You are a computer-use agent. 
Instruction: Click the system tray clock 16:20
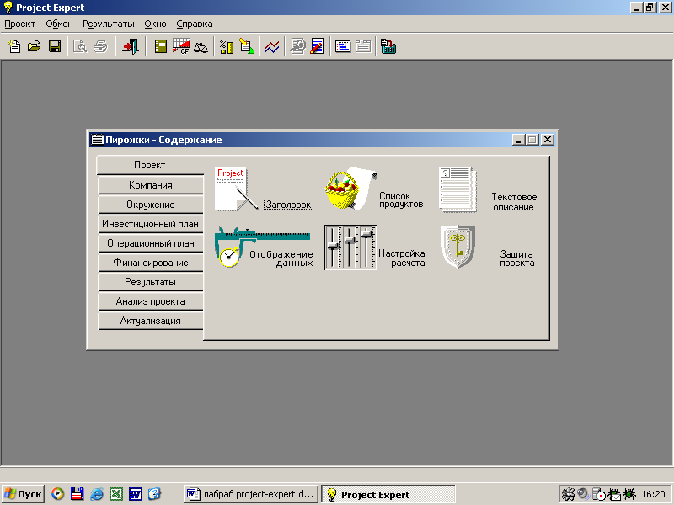(653, 494)
